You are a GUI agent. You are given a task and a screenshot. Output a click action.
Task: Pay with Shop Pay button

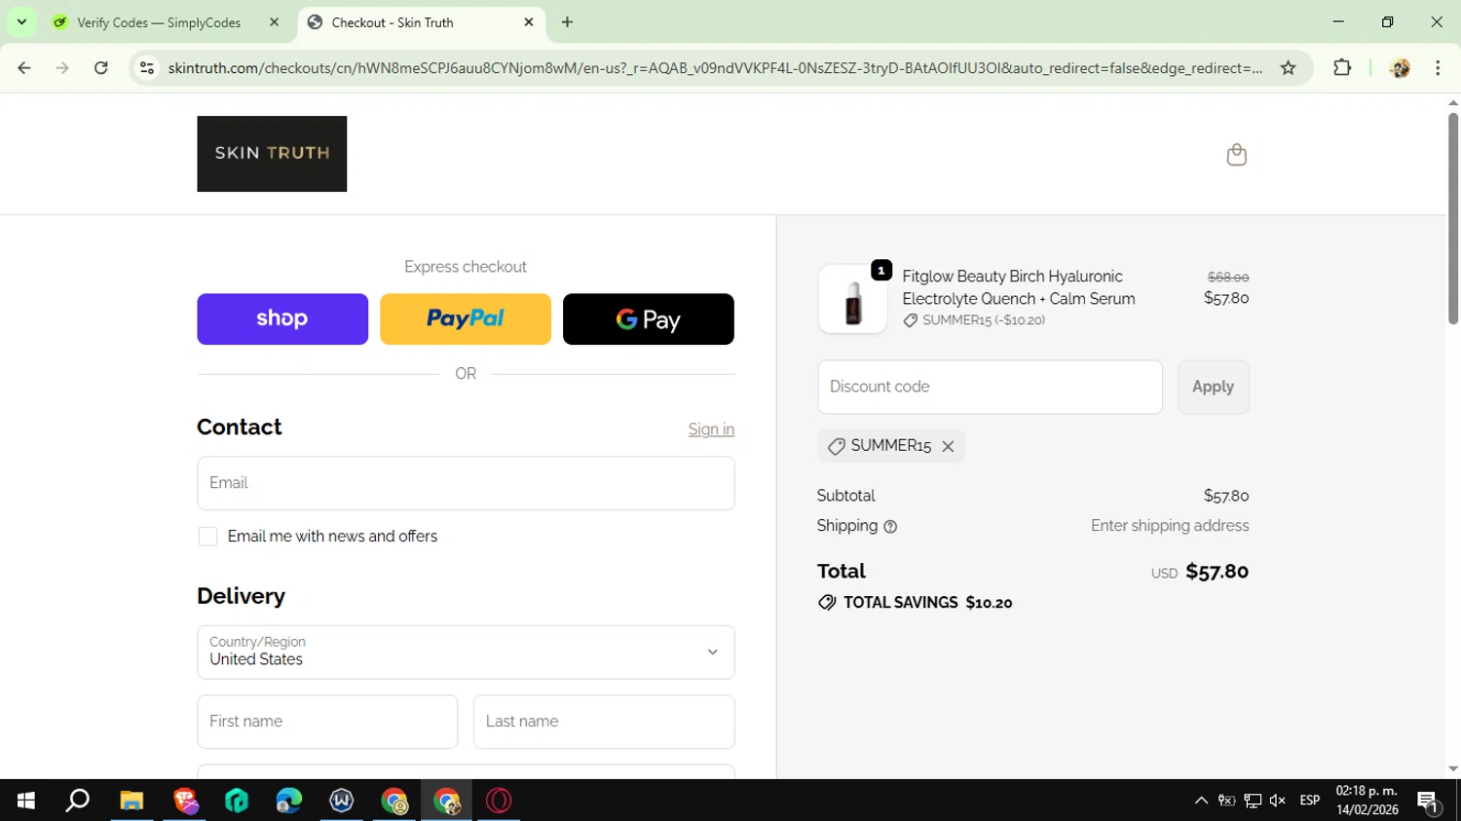tap(282, 319)
